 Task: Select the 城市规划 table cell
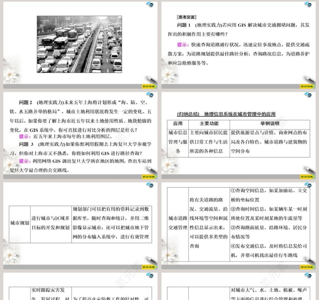(20, 223)
